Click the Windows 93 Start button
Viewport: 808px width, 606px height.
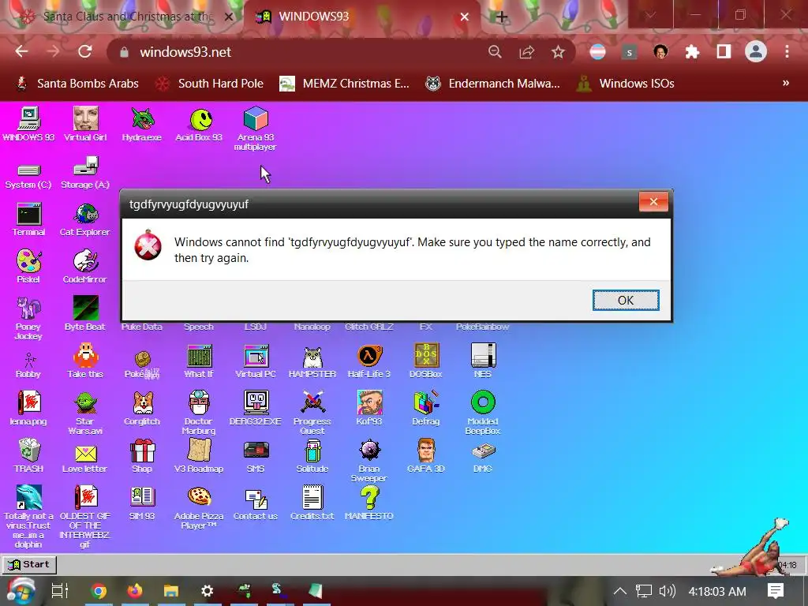(x=29, y=564)
